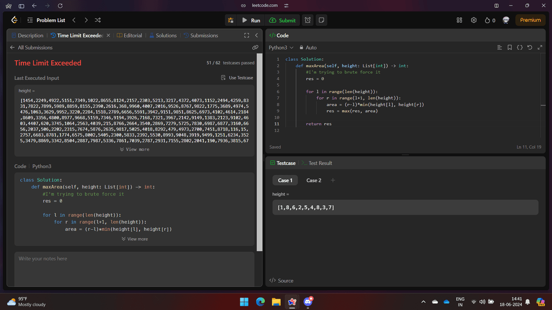Start the timer alarm clock icon
This screenshot has width=552, height=310.
307,20
